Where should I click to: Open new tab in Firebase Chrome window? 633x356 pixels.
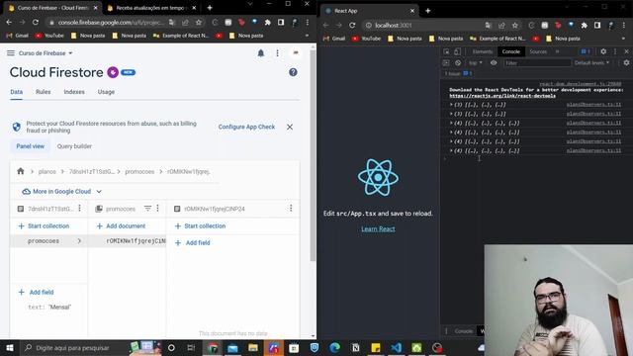pyautogui.click(x=210, y=8)
